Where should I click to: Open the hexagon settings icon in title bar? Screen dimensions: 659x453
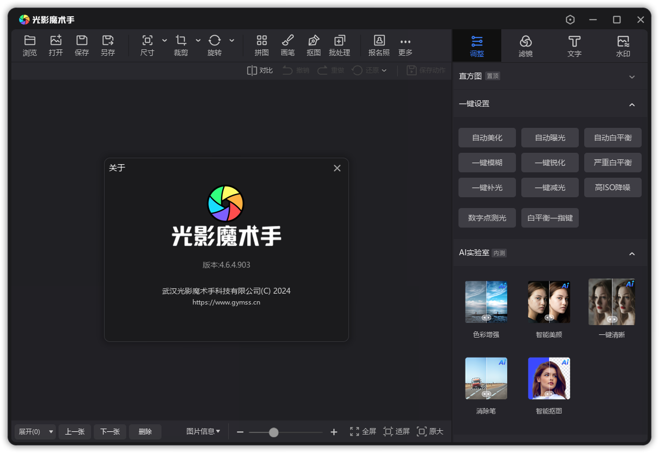click(x=570, y=20)
